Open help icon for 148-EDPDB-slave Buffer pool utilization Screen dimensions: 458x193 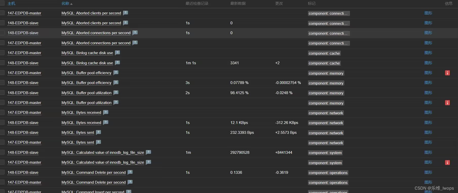coord(116,93)
